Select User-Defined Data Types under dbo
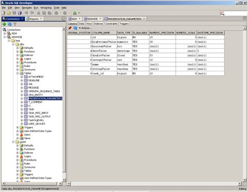This screenshot has height=192, width=248. point(38,131)
